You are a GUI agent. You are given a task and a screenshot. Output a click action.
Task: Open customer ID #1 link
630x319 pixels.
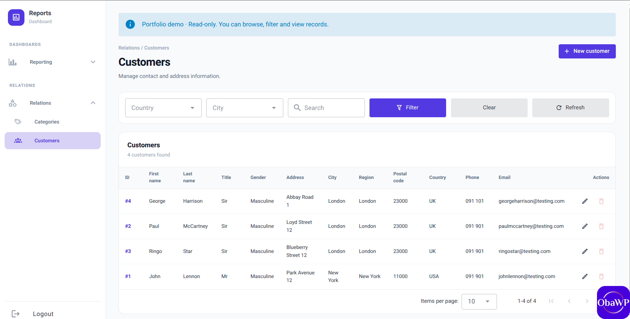(128, 276)
